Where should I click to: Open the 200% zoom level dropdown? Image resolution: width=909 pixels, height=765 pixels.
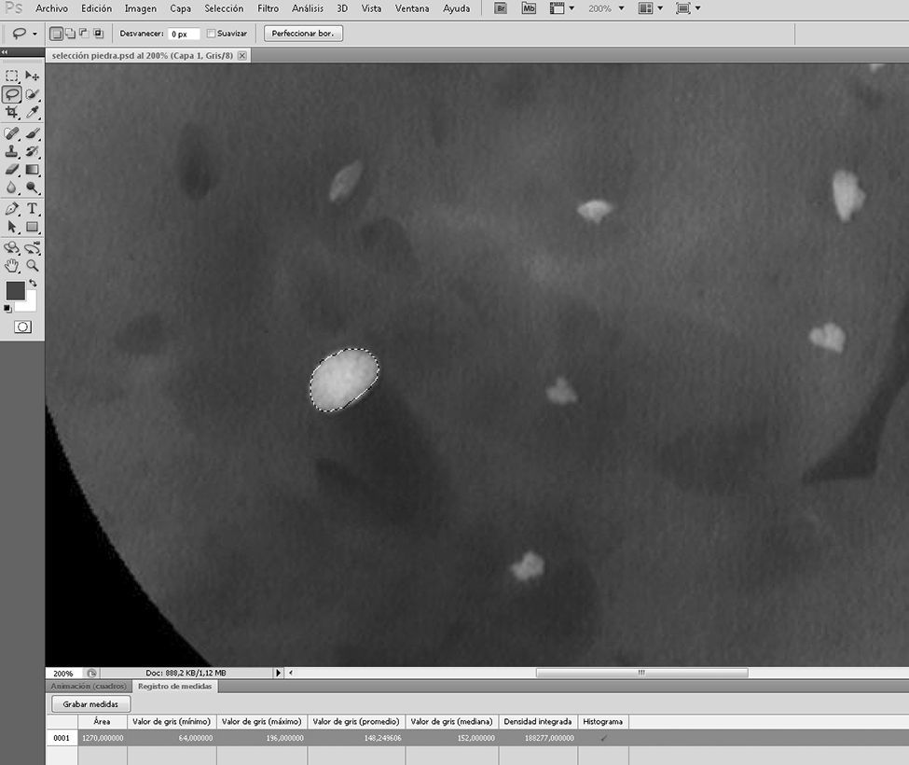point(606,8)
